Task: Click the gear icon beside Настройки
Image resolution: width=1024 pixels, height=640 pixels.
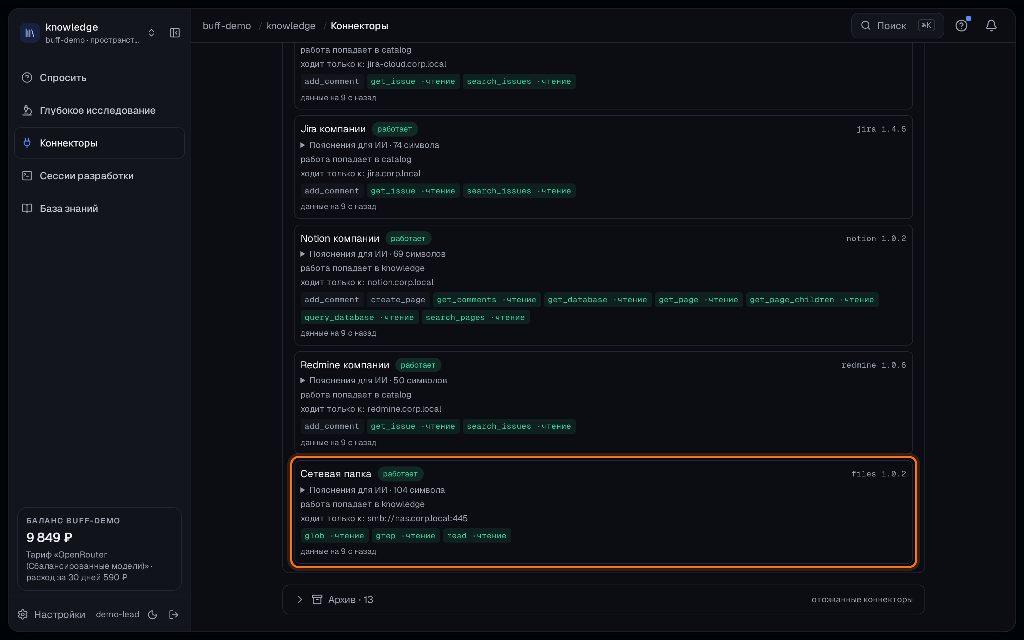Action: [x=23, y=614]
